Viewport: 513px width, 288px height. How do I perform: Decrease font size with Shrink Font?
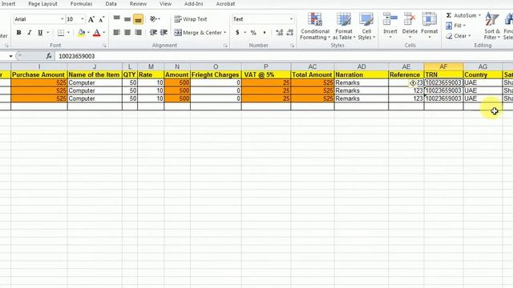click(102, 19)
